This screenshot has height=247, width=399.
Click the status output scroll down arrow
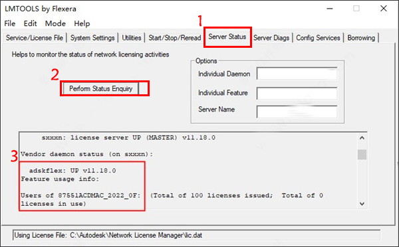(362, 204)
